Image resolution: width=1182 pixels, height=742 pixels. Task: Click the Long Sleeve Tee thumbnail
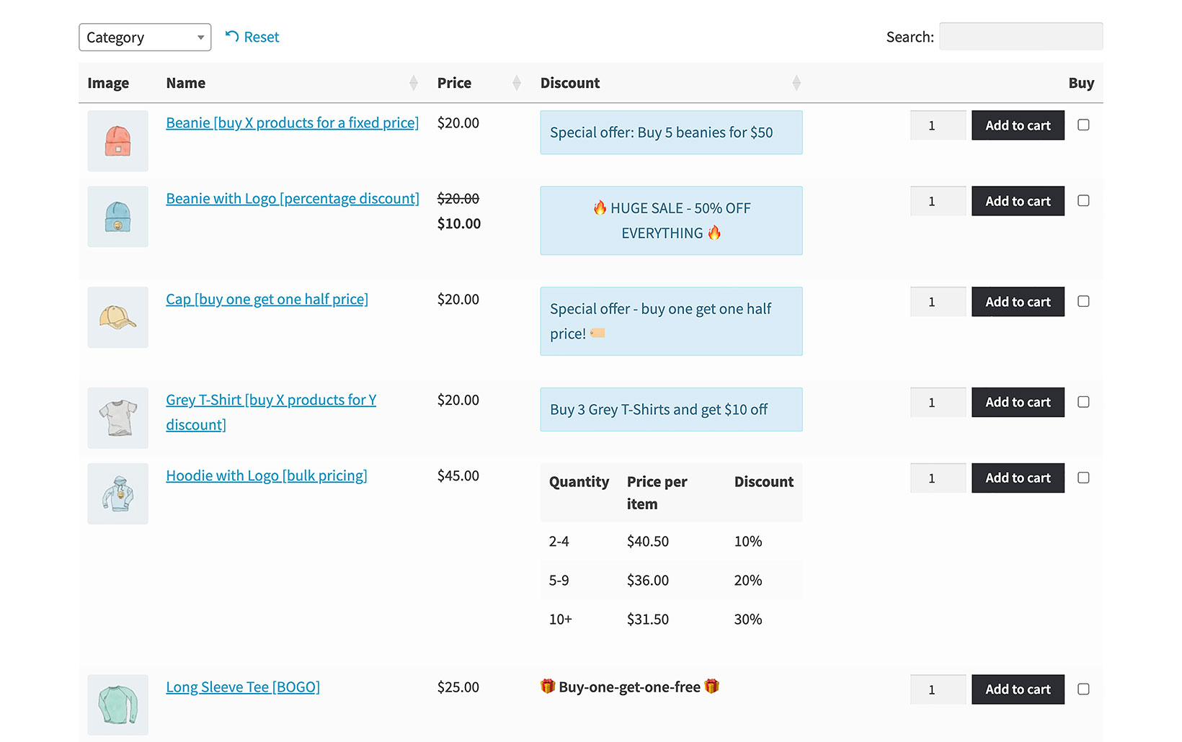coord(117,705)
